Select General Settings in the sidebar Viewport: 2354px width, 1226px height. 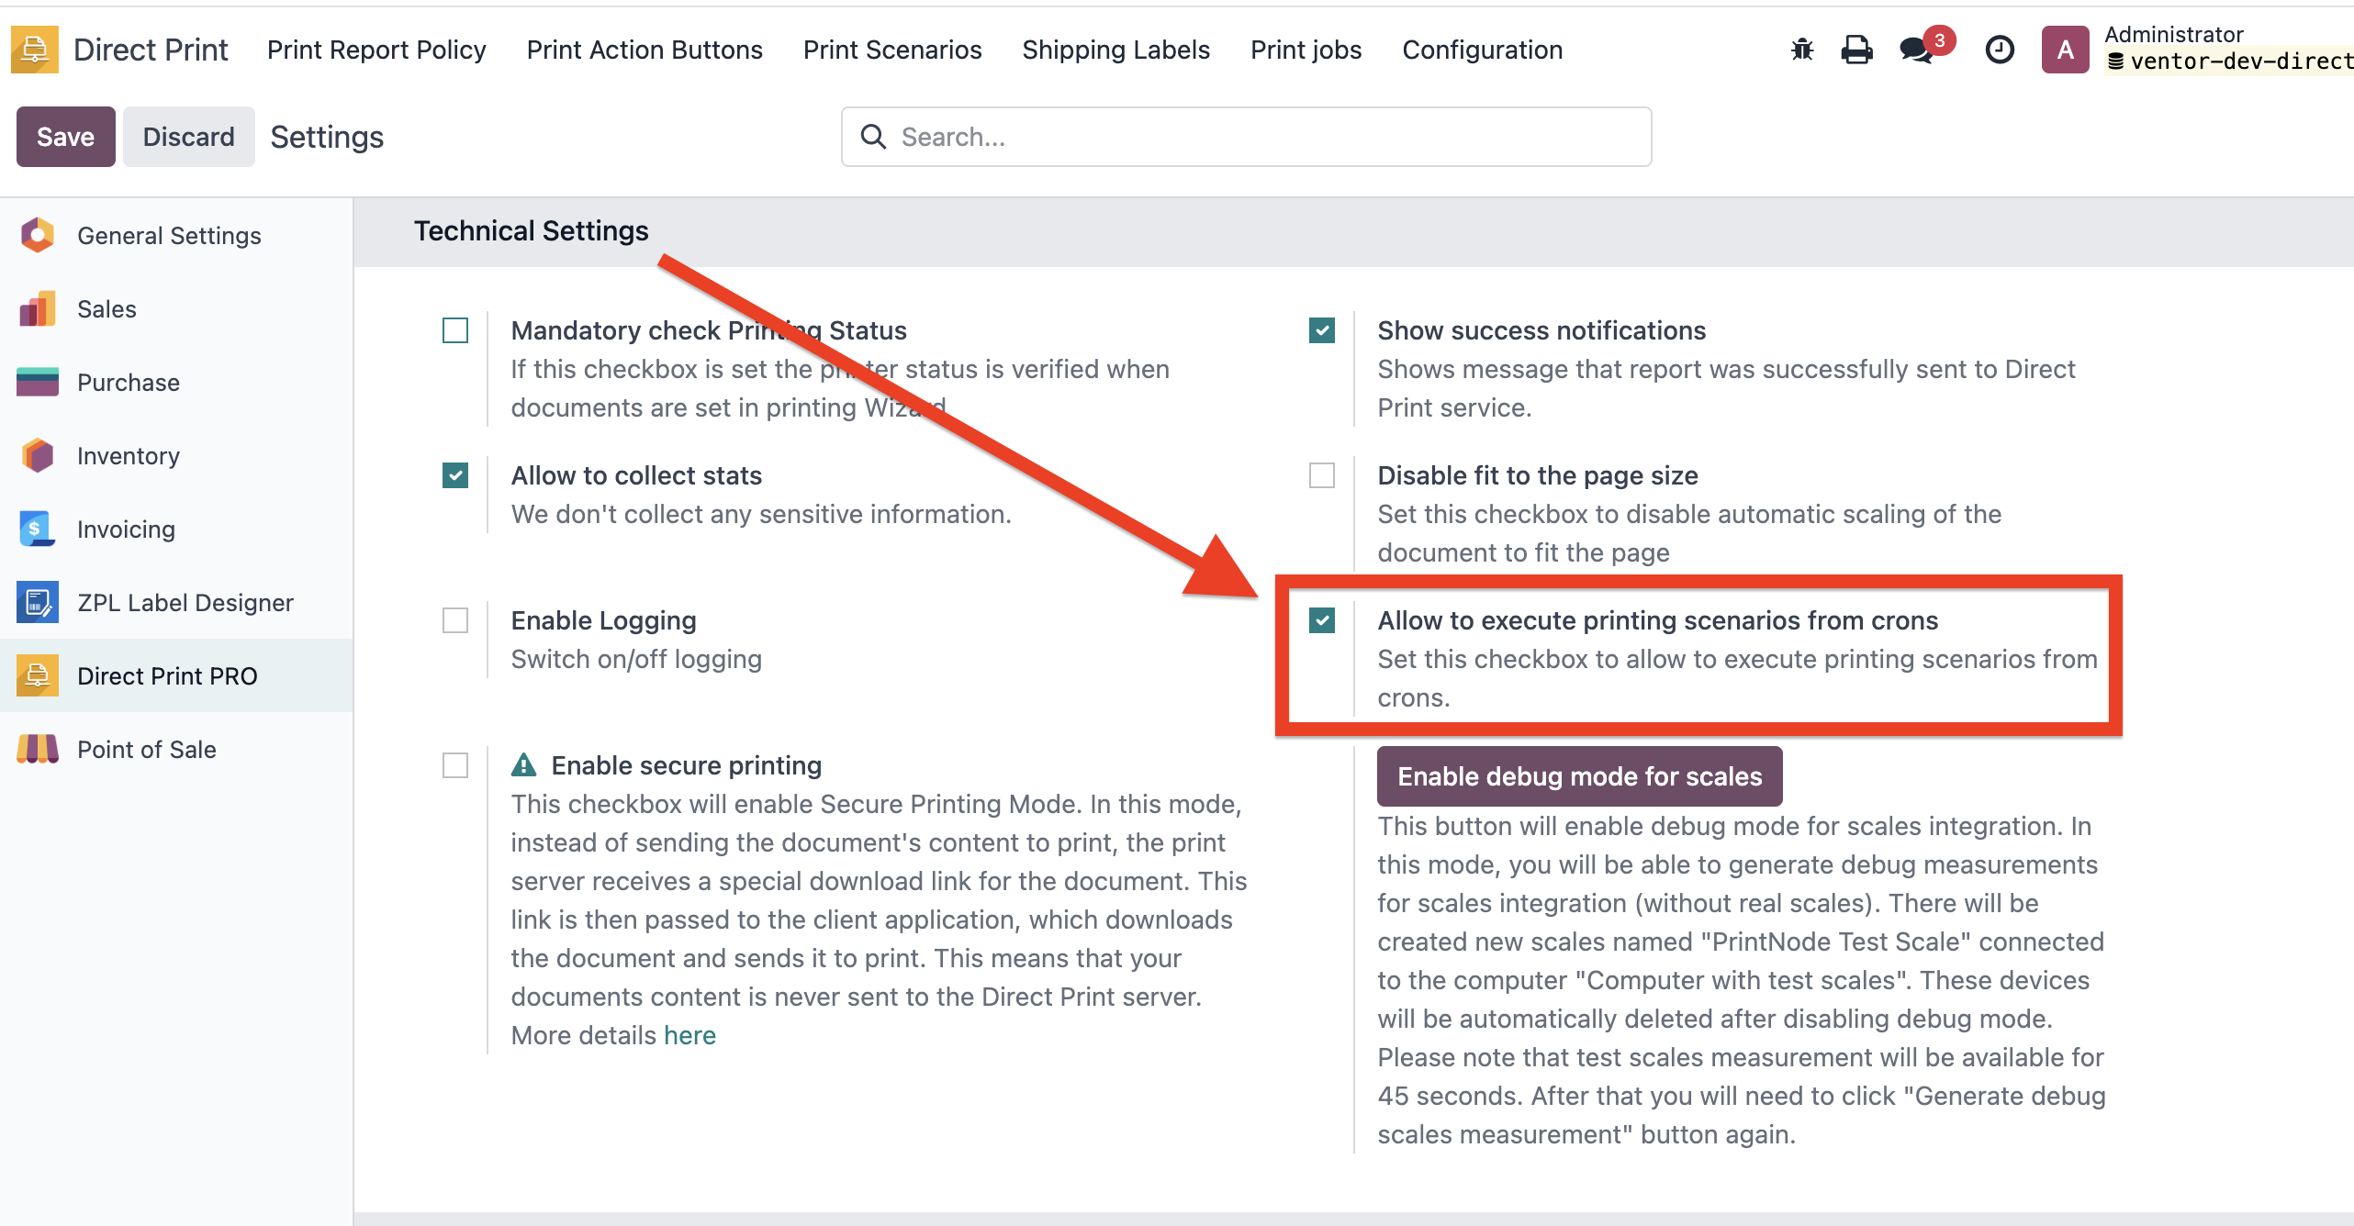(x=176, y=235)
